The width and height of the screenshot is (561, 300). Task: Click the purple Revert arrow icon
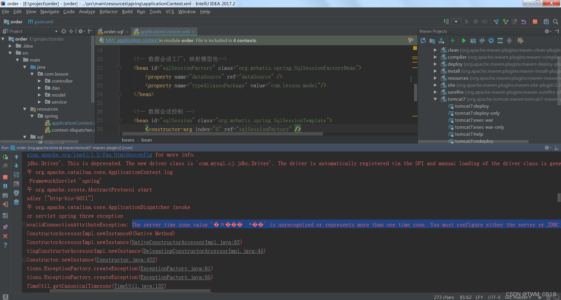point(524,22)
